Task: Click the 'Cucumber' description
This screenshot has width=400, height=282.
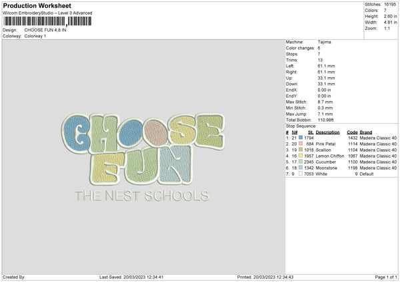Action: [x=326, y=162]
